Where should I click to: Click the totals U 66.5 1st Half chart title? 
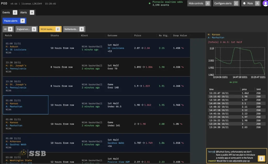(x=225, y=42)
